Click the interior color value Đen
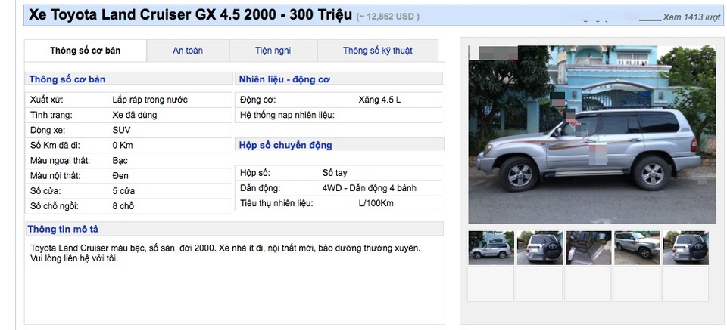 pyautogui.click(x=120, y=176)
